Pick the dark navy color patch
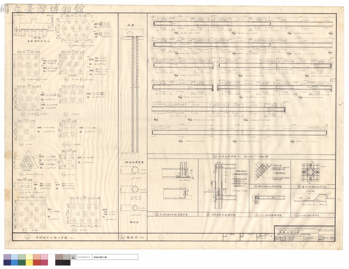This screenshot has height=269, width=349. point(7,263)
